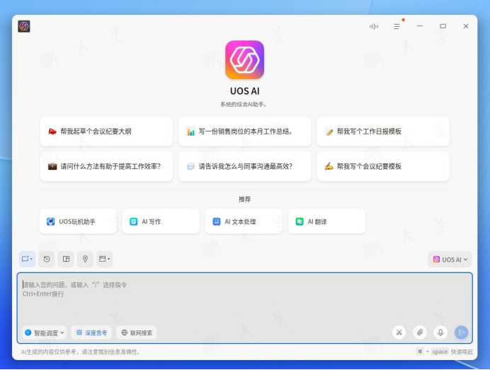Open the hamburger menu with red dot
This screenshot has height=370, width=490.
coord(397,27)
